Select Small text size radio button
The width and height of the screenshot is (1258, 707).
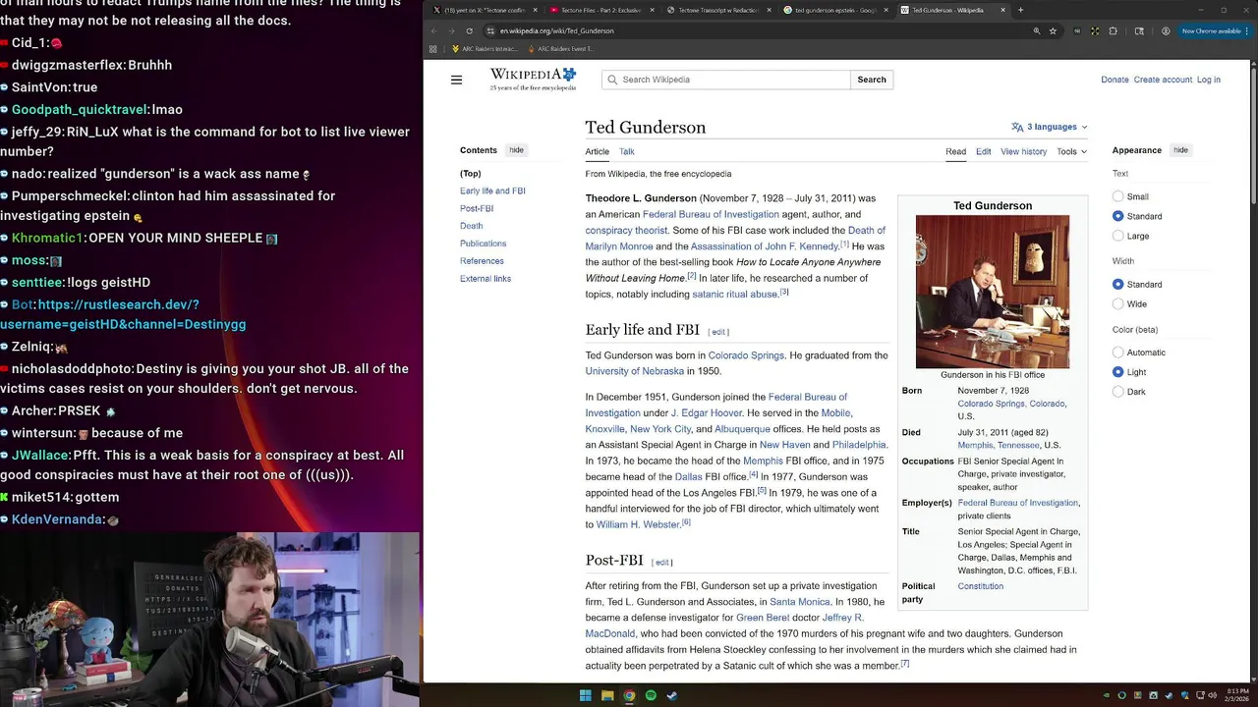(1117, 196)
